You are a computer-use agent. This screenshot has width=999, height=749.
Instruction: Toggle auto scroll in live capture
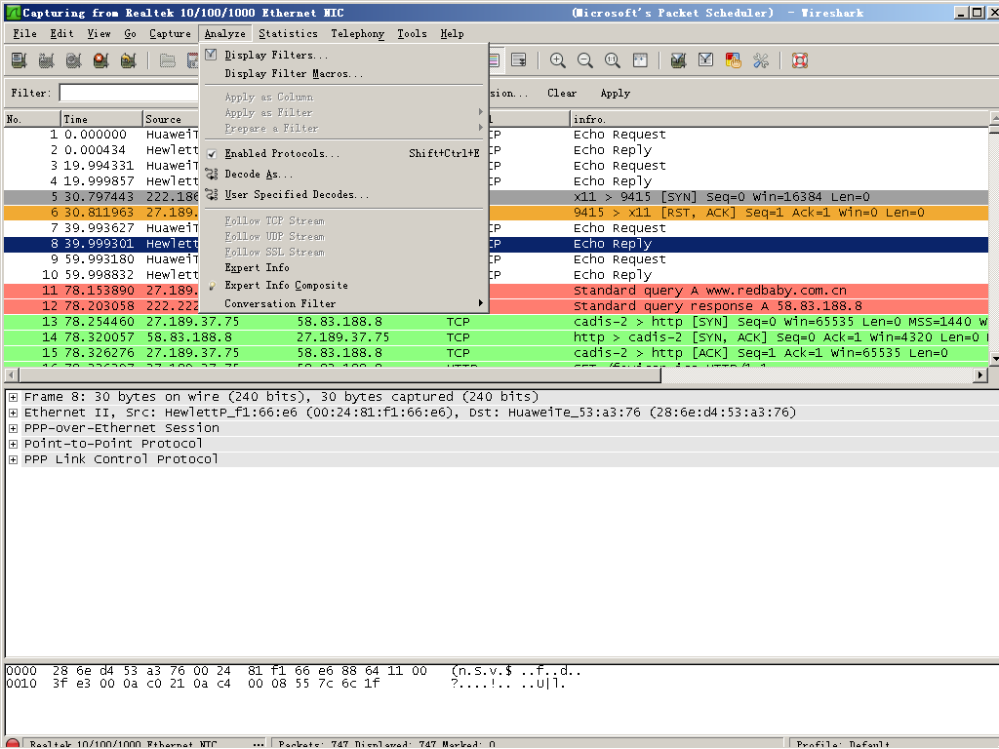coord(519,60)
